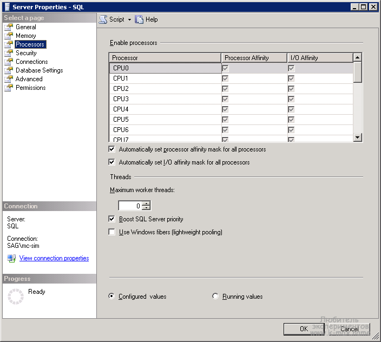This screenshot has height=342, width=381.
Task: Click the Processors page icon
Action: (x=9, y=44)
